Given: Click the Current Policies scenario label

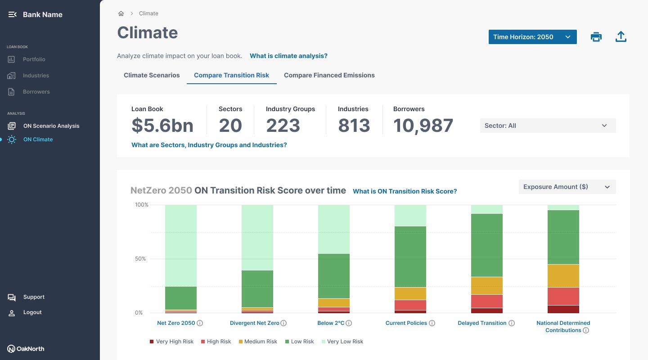Looking at the screenshot, I should coord(406,323).
